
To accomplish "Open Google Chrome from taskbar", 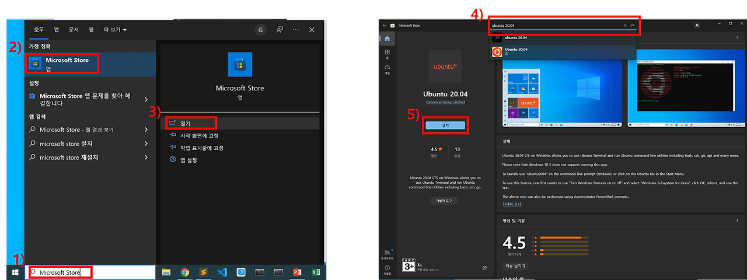I will (x=185, y=272).
